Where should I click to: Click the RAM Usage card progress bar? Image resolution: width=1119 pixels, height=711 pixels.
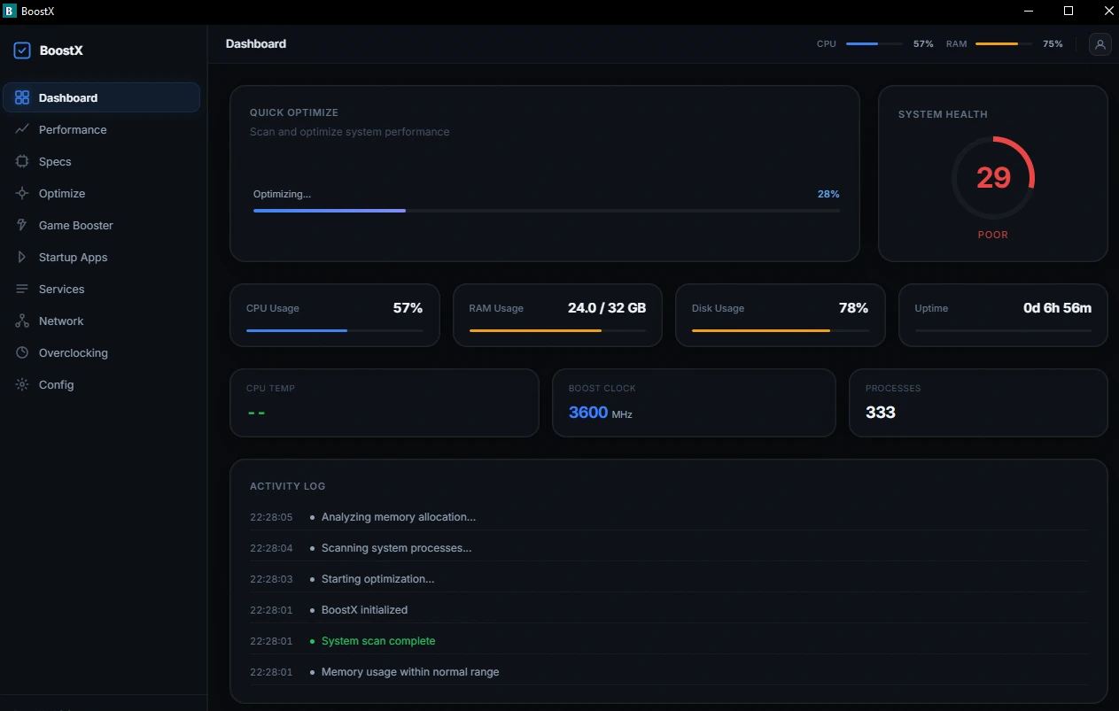pos(558,330)
